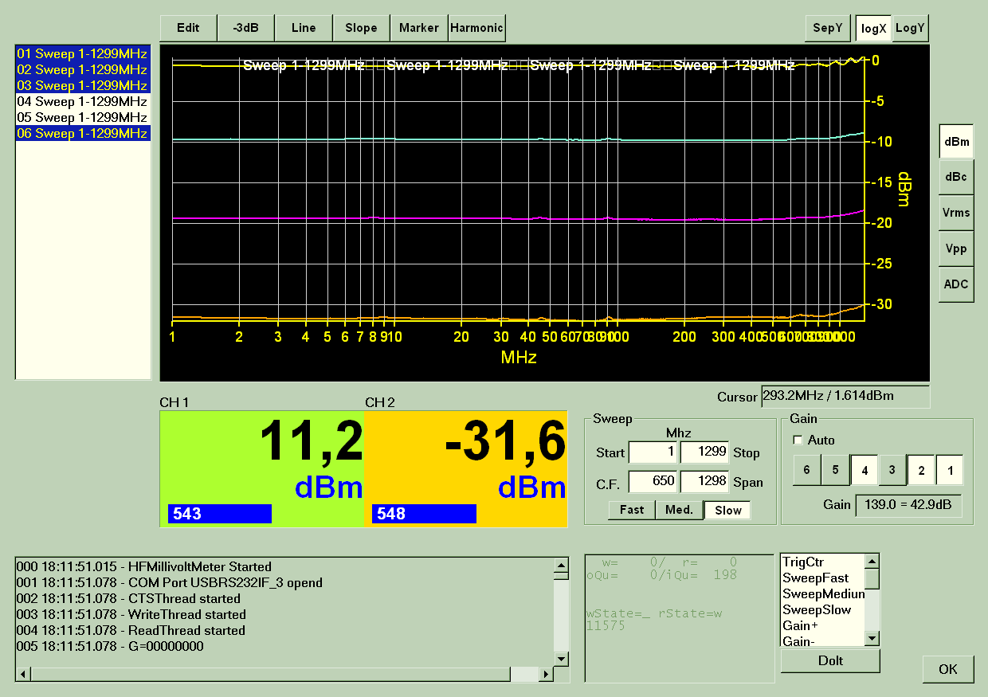
Task: Click the log panel scroll left arrow
Action: pyautogui.click(x=23, y=675)
